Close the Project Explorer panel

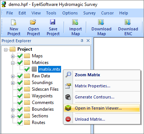(88, 41)
